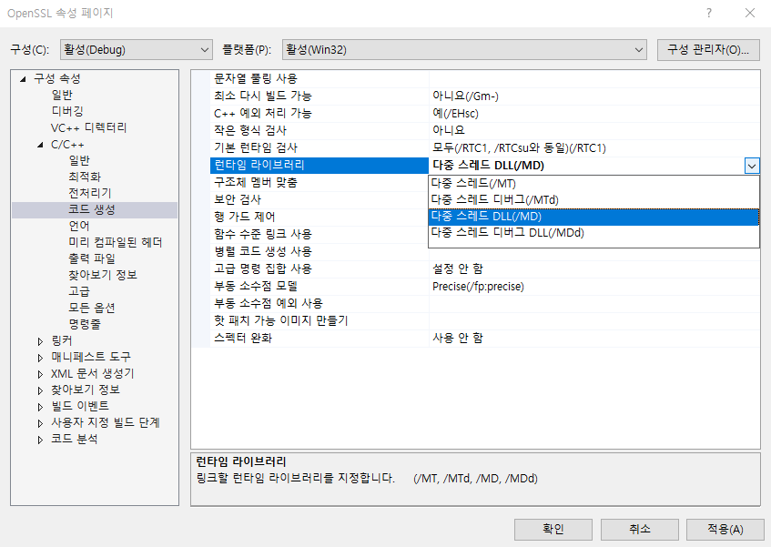Expand the 빌드 이벤트 tree node
The height and width of the screenshot is (547, 771).
(x=40, y=407)
